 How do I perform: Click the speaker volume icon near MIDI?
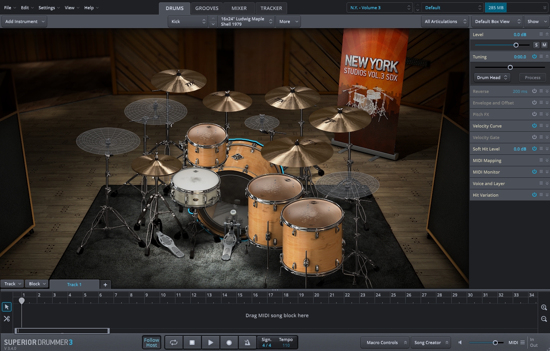459,342
